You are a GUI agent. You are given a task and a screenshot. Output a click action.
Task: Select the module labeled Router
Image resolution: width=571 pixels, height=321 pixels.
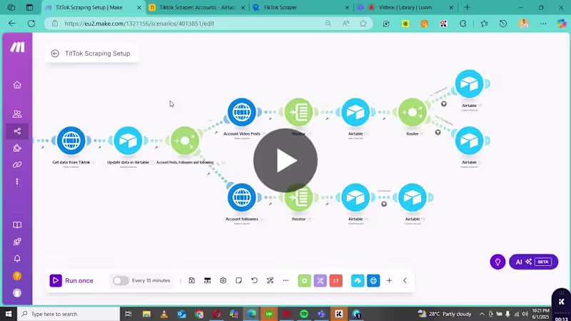[413, 112]
